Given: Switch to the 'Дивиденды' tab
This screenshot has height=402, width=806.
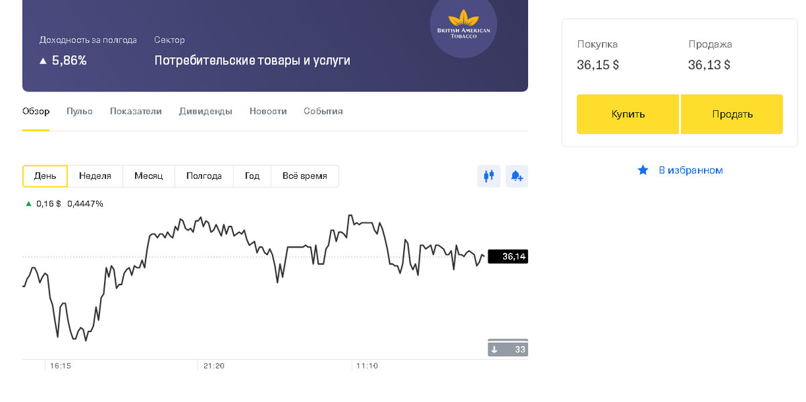Looking at the screenshot, I should click(x=206, y=111).
